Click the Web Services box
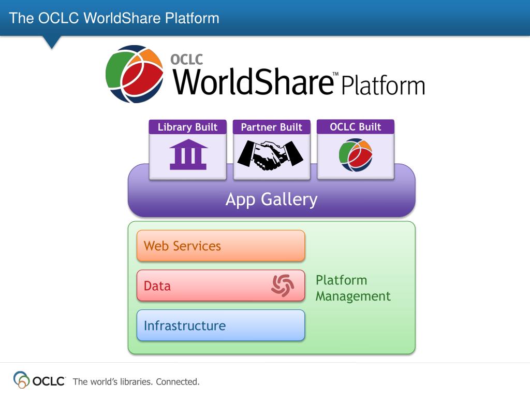This screenshot has height=398, width=530. click(x=220, y=246)
